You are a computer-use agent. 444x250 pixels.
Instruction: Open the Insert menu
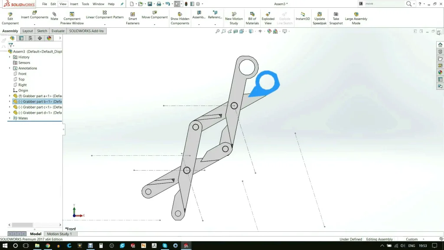click(x=74, y=4)
